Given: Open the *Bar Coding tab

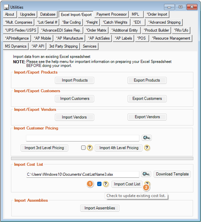Looking at the screenshot, I should [72, 22].
